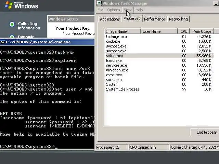Screen dimensions: 219x164
Task: Switch to the Applications tab
Action: click(110, 19)
